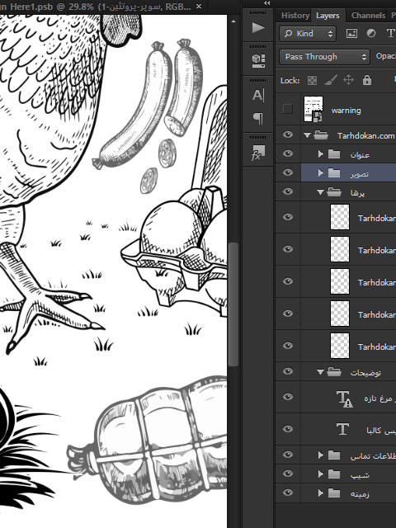Screen dimensions: 396x528
Task: Select the کالبا text layer name
Action: pos(381,431)
